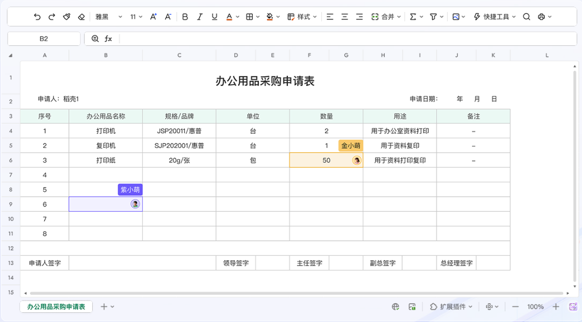
Task: Click the Undo arrow in toolbar
Action: pyautogui.click(x=37, y=17)
